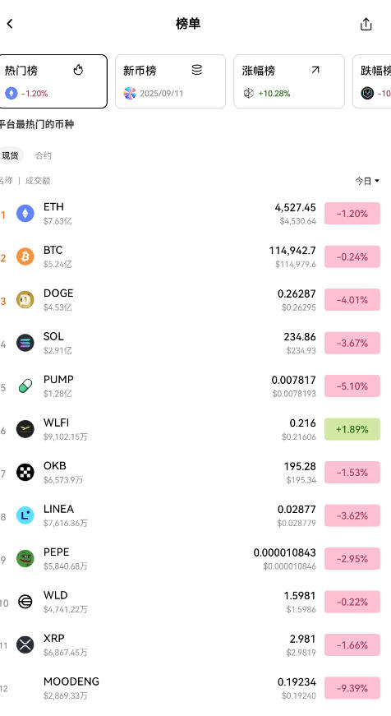Tap the ETH -1.20% change badge
The height and width of the screenshot is (716, 391).
coord(352,213)
